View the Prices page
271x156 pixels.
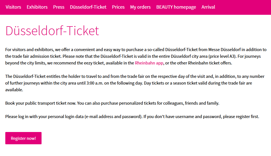(118, 7)
